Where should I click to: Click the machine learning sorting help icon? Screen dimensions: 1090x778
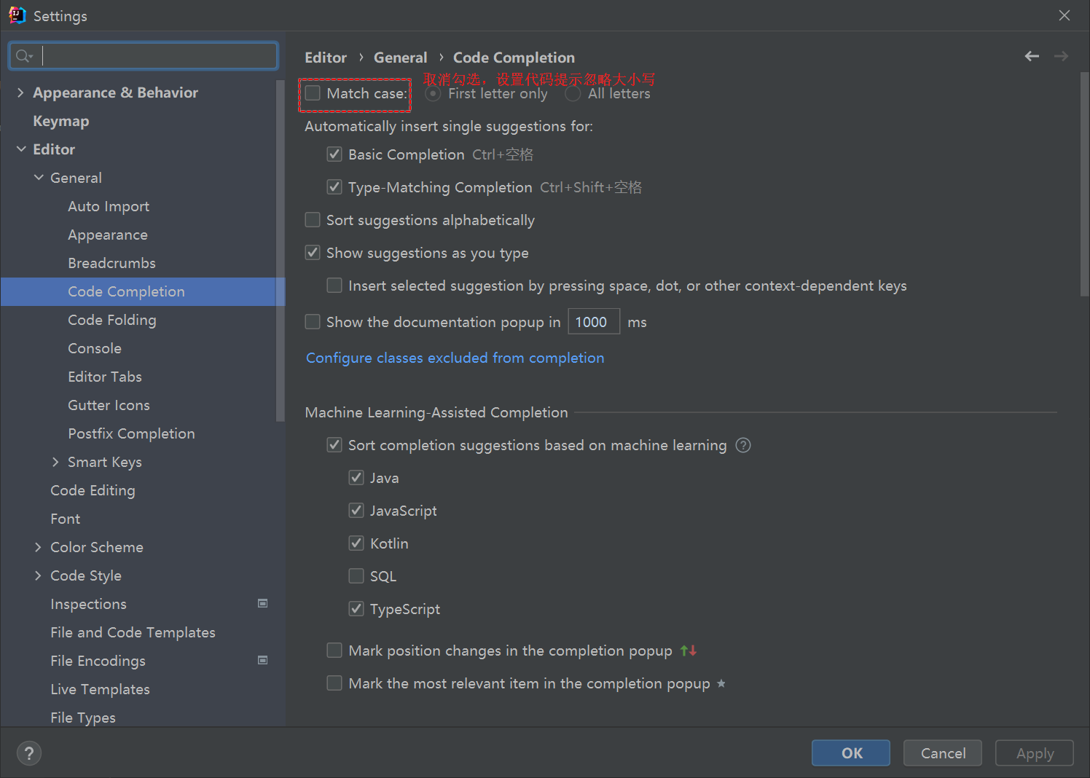(x=743, y=445)
